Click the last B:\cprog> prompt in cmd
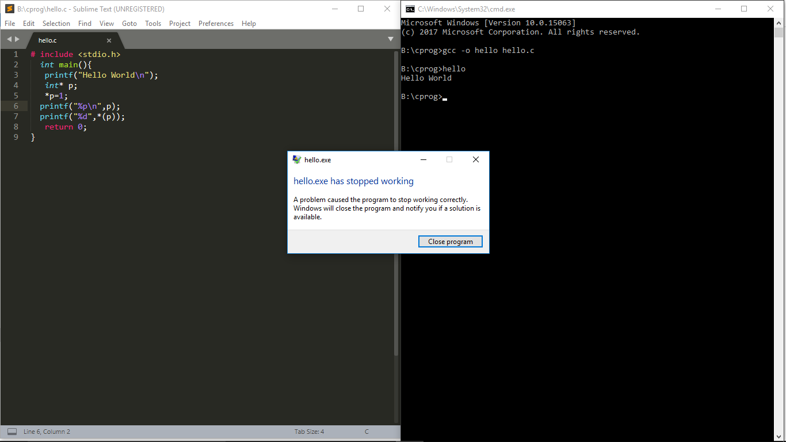Viewport: 786px width, 442px height. (x=422, y=97)
